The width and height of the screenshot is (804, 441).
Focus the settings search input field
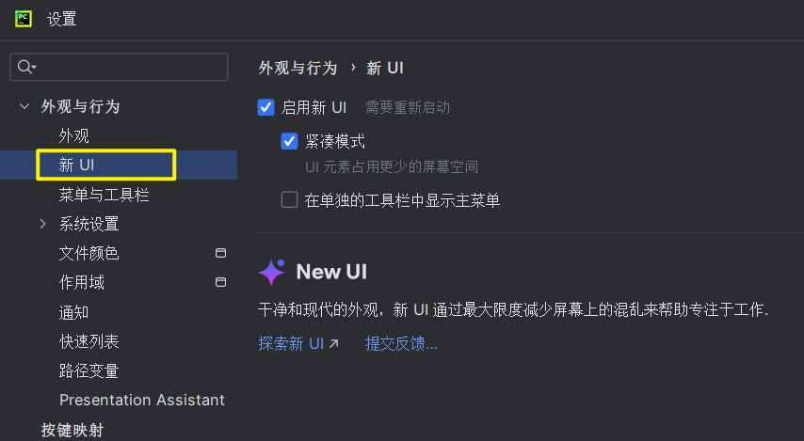[x=119, y=67]
